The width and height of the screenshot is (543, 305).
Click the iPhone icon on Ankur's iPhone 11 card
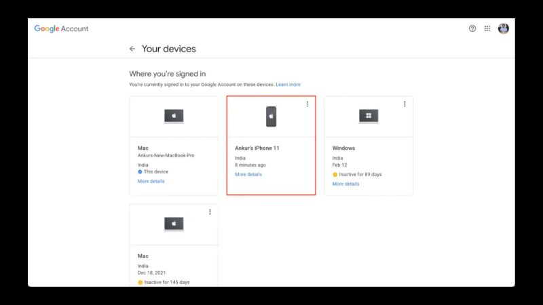click(271, 117)
